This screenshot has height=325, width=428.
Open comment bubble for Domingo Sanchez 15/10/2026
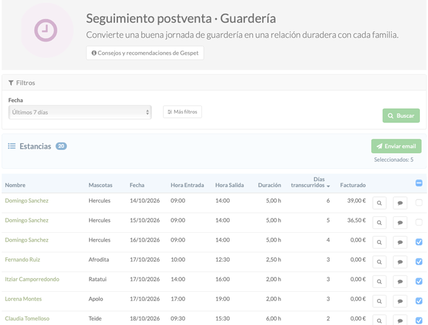coord(400,223)
